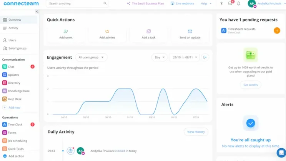This screenshot has height=161, width=286.
Task: Open the Directory icon
Action: pyautogui.click(x=5, y=83)
